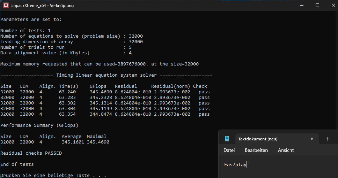Click the time value 63.302
338x178 pixels.
pyautogui.click(x=67, y=103)
